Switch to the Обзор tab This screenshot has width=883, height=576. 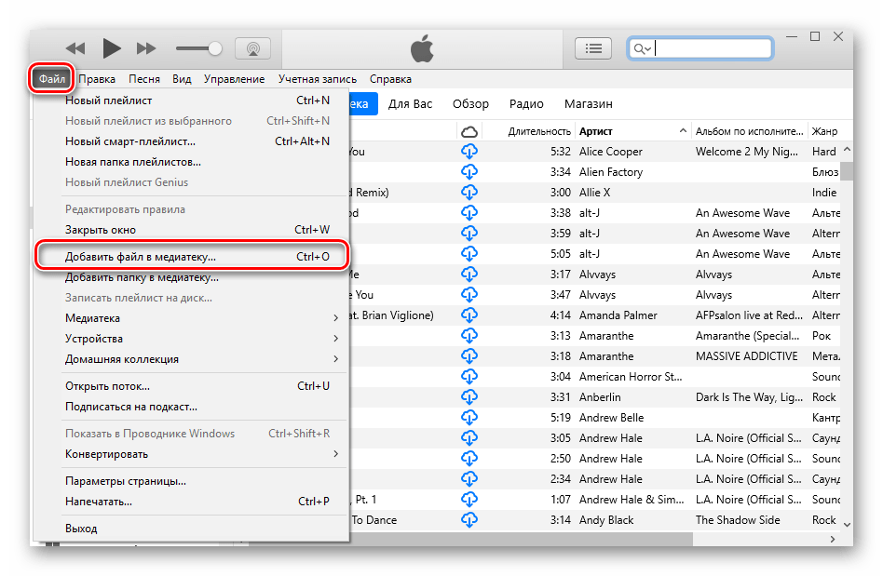coord(470,104)
